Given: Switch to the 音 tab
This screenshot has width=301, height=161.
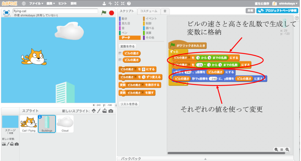Looking at the screenshot, I should click(165, 11).
